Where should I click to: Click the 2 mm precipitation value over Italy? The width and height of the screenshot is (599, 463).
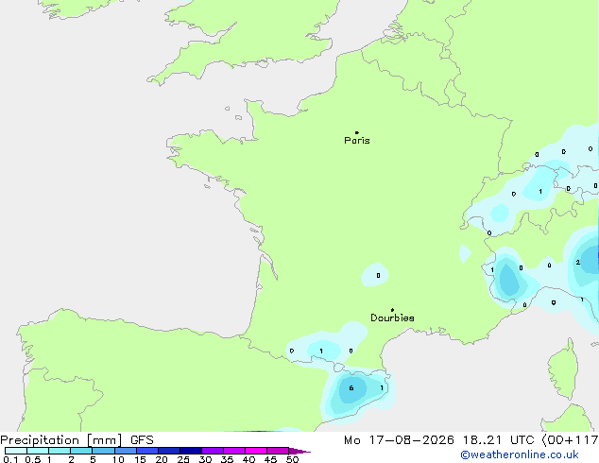click(578, 262)
